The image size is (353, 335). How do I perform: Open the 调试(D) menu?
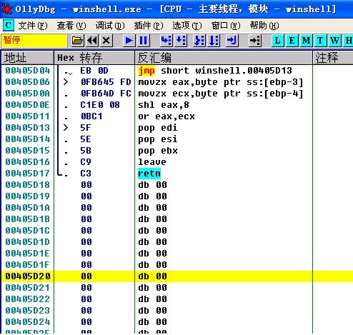tap(110, 26)
